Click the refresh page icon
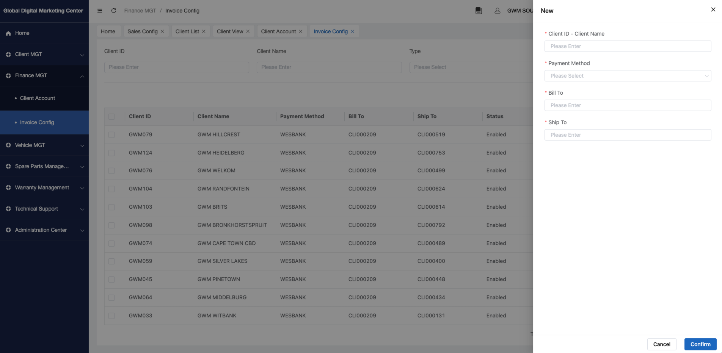The width and height of the screenshot is (722, 353). click(x=113, y=11)
